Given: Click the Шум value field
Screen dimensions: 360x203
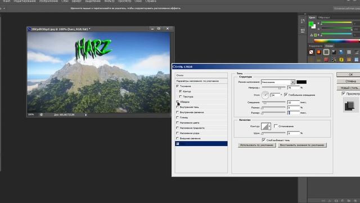Looking at the screenshot, I should 294,133.
